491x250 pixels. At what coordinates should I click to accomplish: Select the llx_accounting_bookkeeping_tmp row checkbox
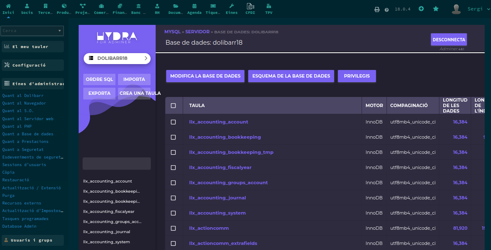[173, 152]
